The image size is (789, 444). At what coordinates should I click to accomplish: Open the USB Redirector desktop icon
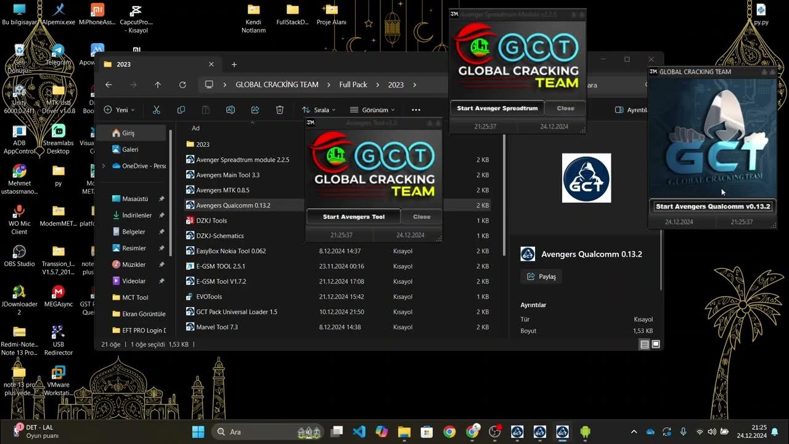[58, 340]
